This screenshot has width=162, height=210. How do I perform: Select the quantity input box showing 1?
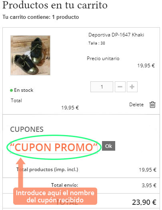[x=102, y=87]
